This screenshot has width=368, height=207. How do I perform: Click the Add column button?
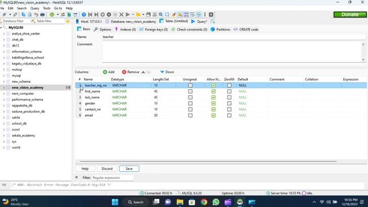[109, 72]
